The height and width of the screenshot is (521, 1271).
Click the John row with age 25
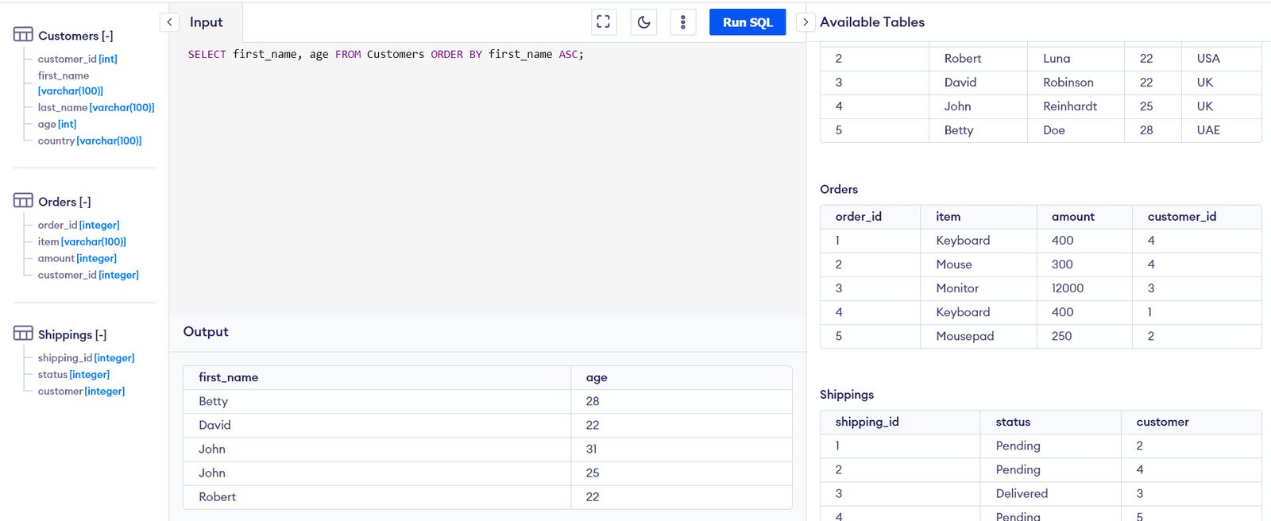(488, 473)
